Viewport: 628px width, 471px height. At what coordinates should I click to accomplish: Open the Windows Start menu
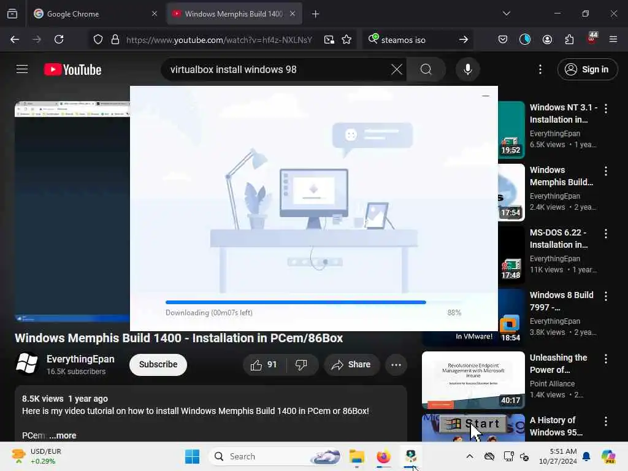[192, 456]
